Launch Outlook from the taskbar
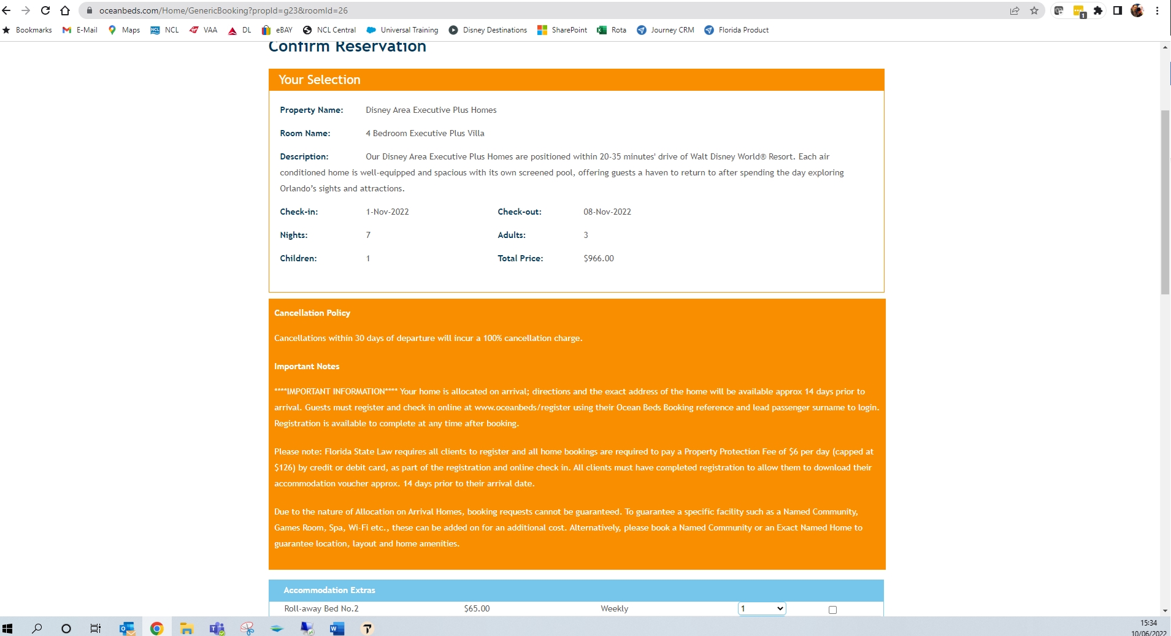The image size is (1171, 636). pos(127,628)
